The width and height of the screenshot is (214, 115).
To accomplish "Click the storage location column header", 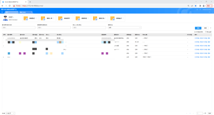I will 145,35.
